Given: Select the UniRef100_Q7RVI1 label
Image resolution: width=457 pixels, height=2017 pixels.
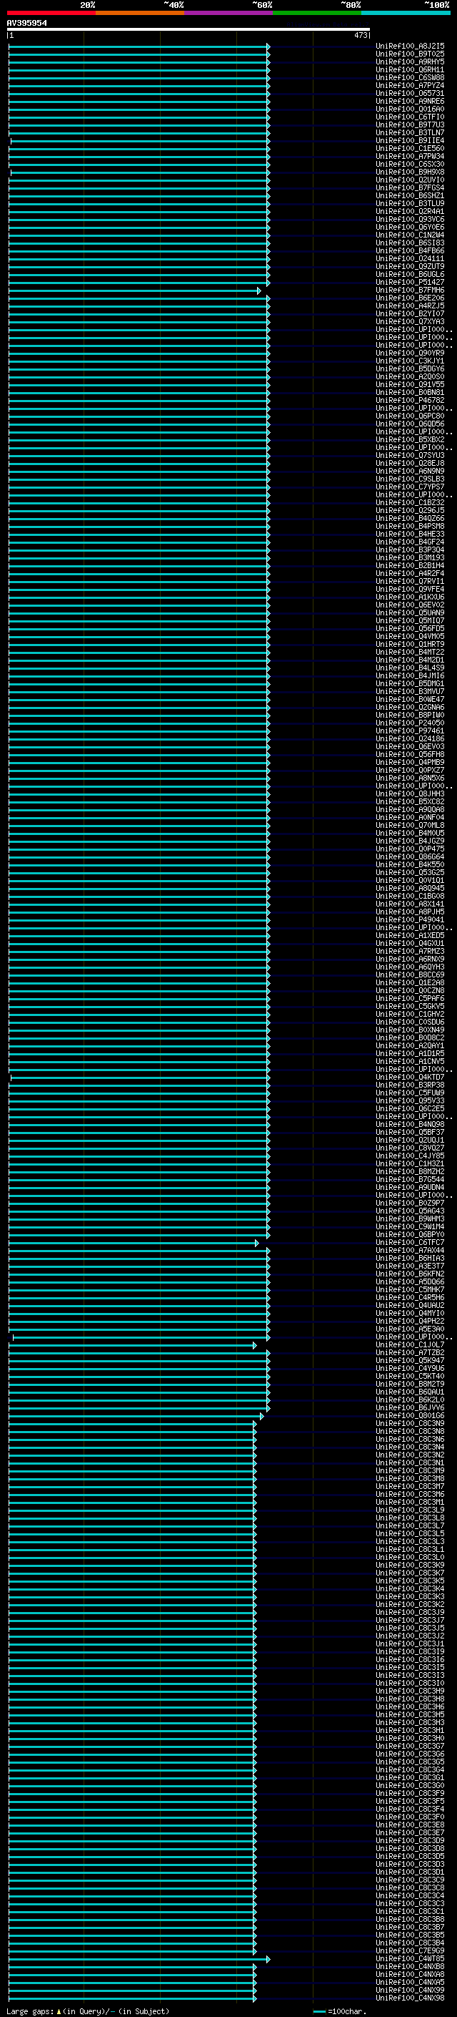Looking at the screenshot, I should click(410, 582).
